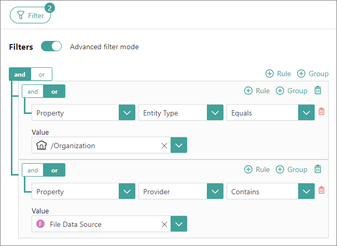Set first group operator to 'and'

point(33,92)
